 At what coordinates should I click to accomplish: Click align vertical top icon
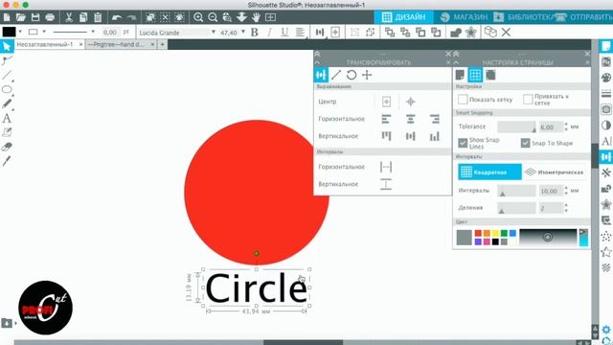pos(386,136)
